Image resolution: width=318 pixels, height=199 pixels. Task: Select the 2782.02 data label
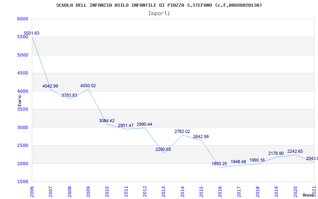tap(182, 132)
